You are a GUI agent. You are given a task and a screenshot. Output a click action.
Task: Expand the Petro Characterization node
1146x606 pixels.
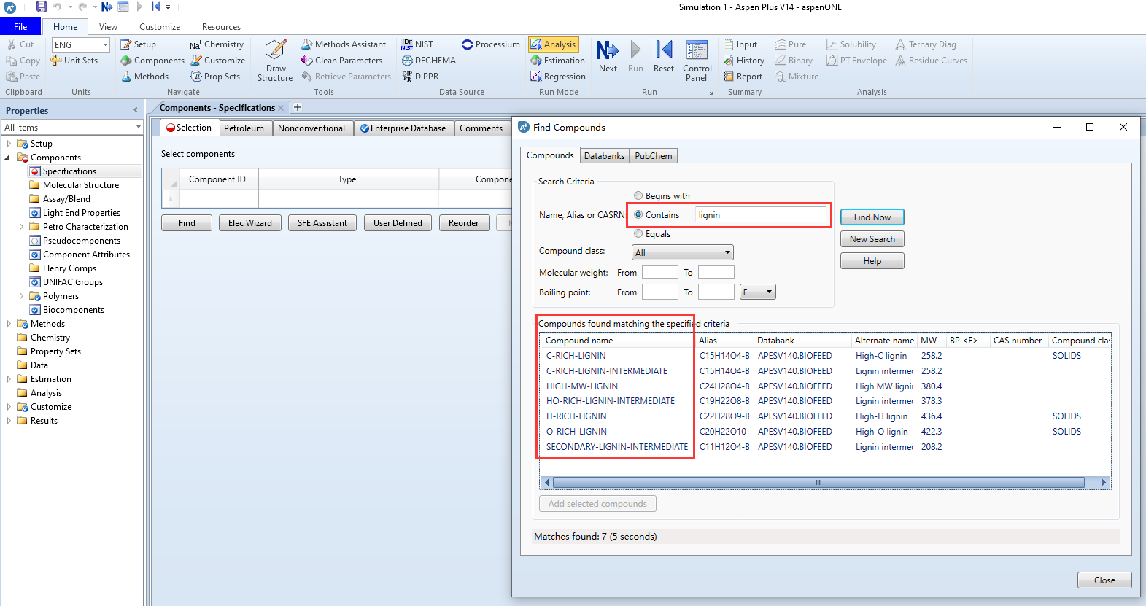pos(21,227)
